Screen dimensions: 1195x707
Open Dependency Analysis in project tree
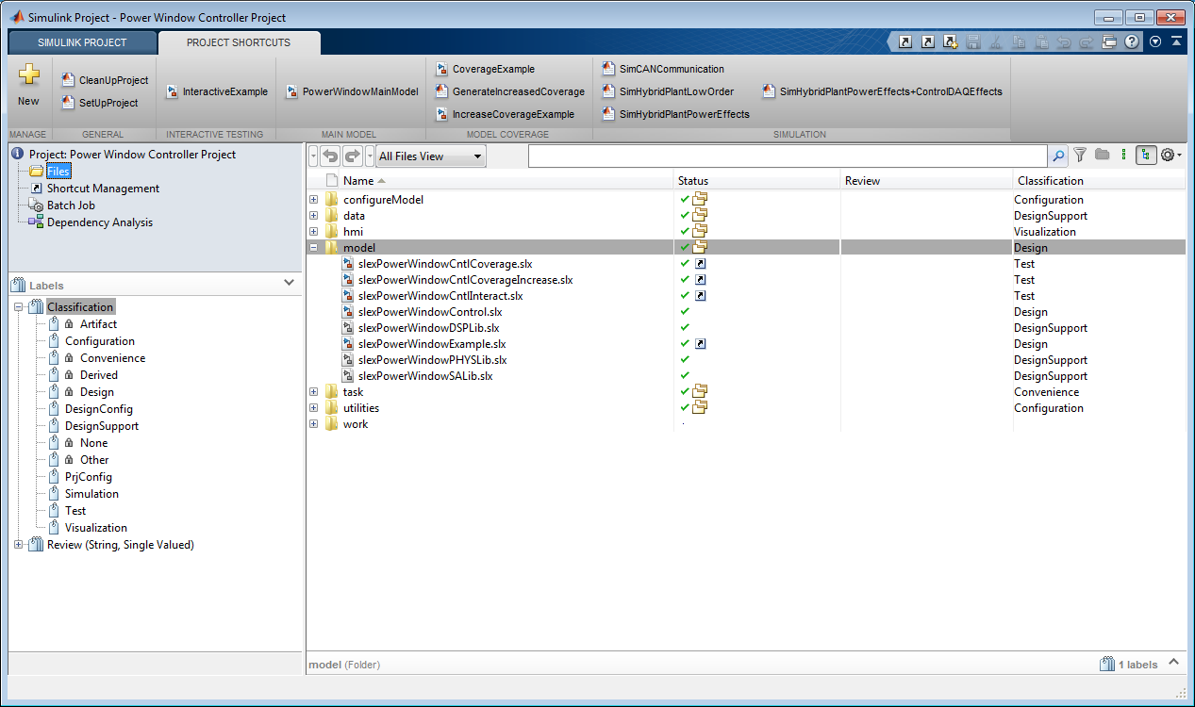[x=100, y=222]
